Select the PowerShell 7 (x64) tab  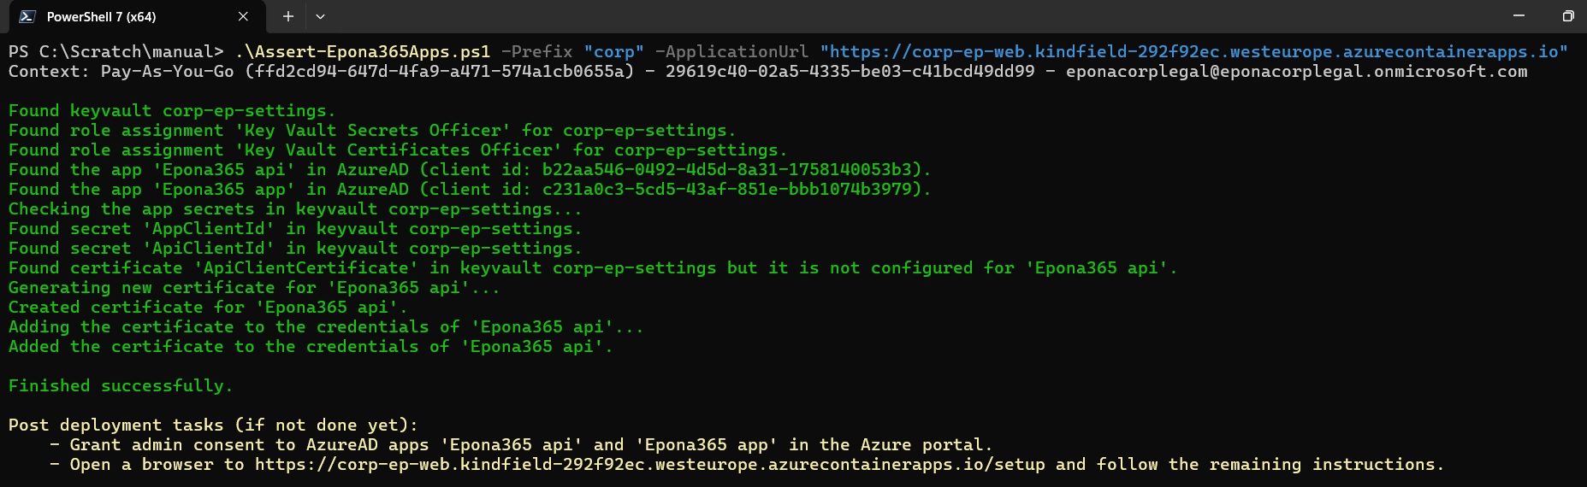101,16
